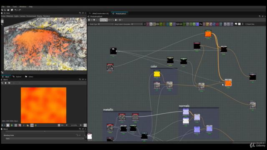The height and width of the screenshot is (150, 267).
Task: Click the rock 3D viewport preview
Action: coord(45,44)
